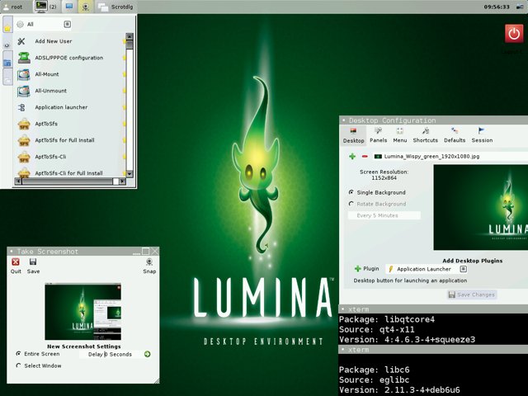528x396 pixels.
Task: Click the red Logout power icon
Action: (514, 34)
